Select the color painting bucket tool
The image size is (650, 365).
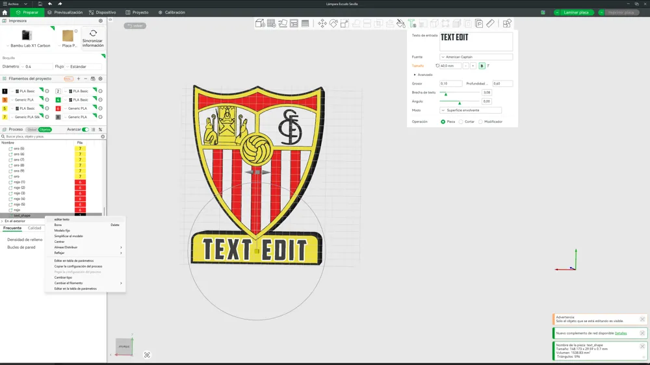coord(401,23)
